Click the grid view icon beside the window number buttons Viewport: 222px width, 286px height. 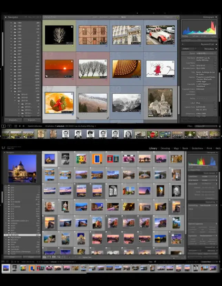tap(16, 126)
